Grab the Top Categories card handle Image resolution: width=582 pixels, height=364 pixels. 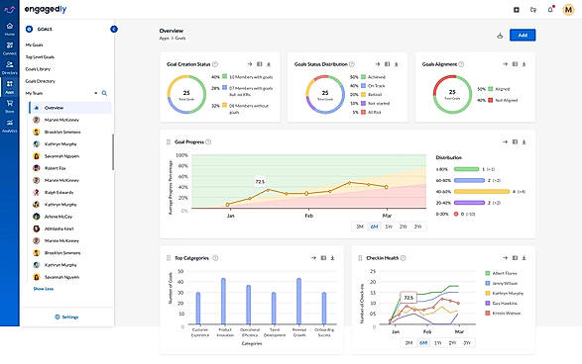point(169,258)
